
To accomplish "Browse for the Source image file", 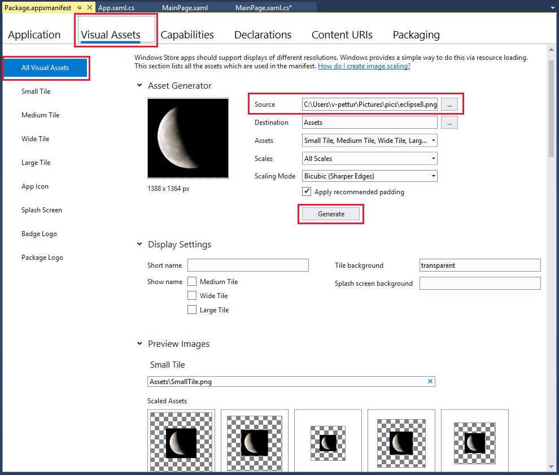I will click(449, 104).
